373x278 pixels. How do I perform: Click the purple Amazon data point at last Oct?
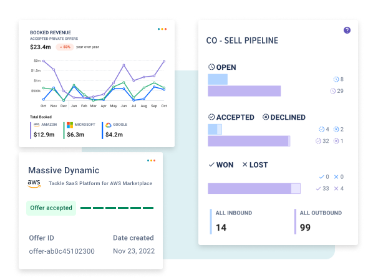pos(164,61)
